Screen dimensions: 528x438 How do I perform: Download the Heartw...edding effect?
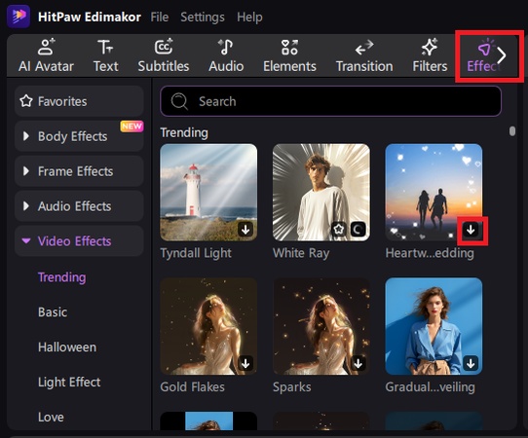(x=471, y=230)
